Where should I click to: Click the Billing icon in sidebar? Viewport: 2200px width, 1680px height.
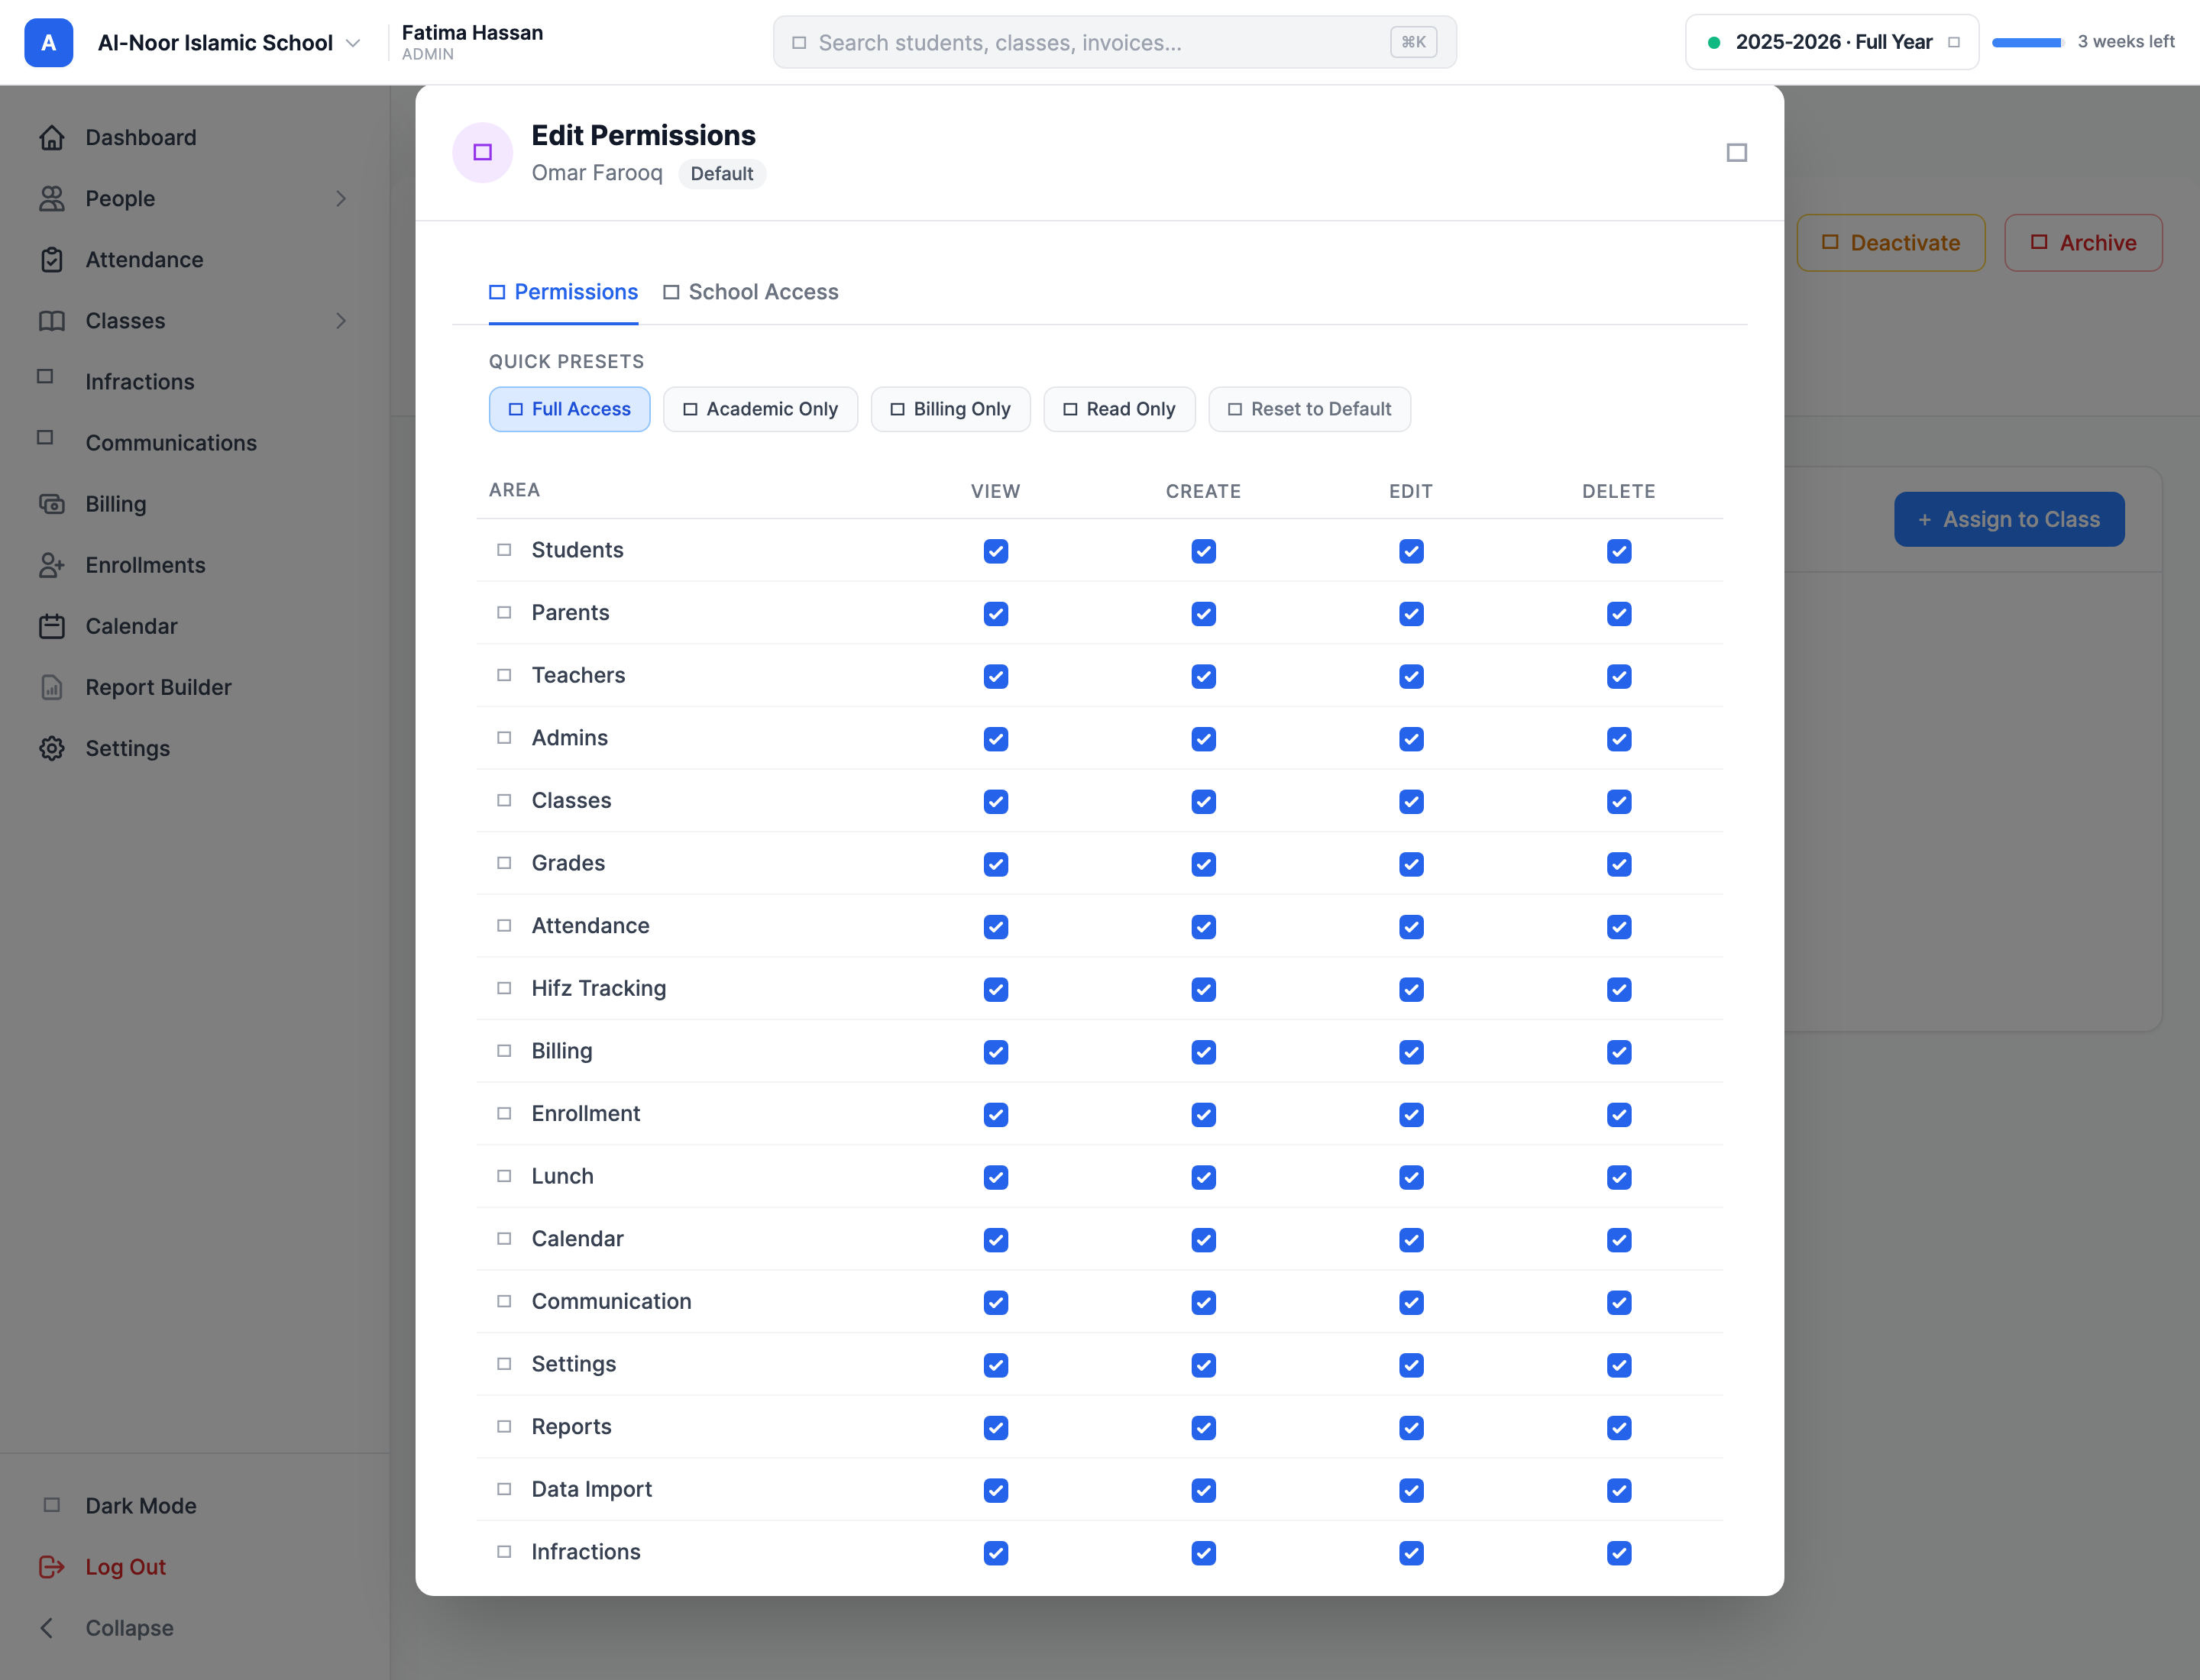[x=52, y=504]
